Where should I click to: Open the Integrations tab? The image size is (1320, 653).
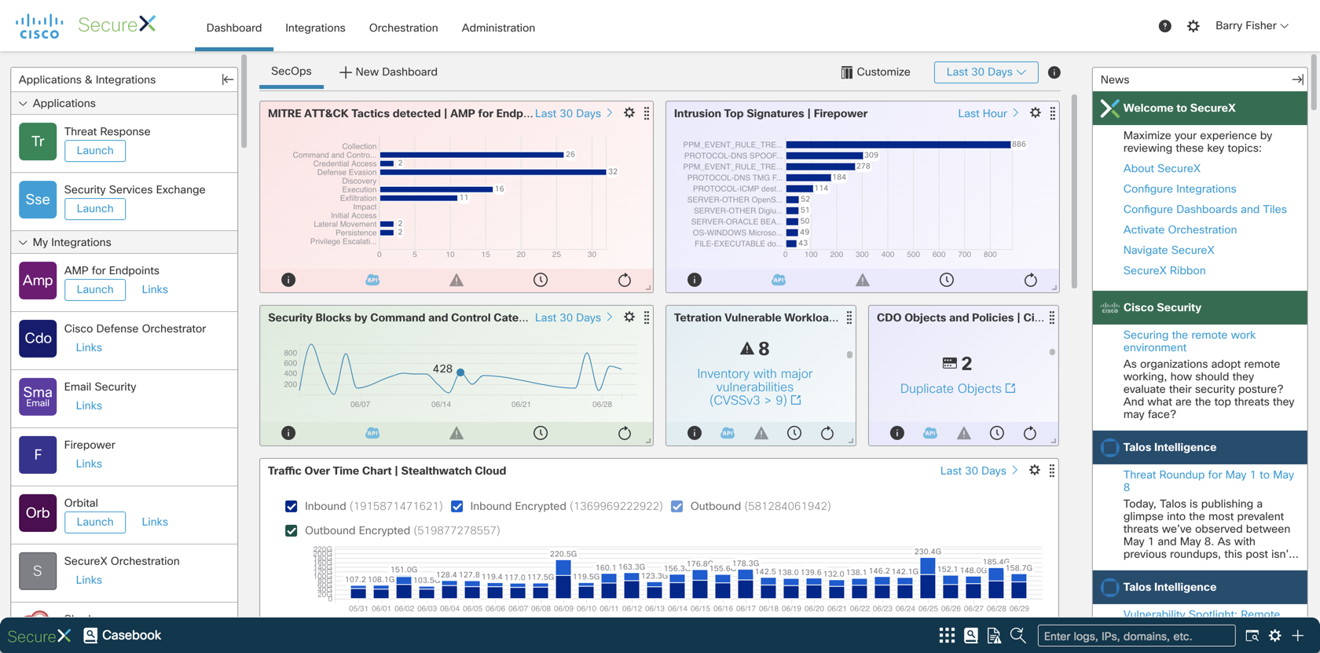click(x=315, y=28)
